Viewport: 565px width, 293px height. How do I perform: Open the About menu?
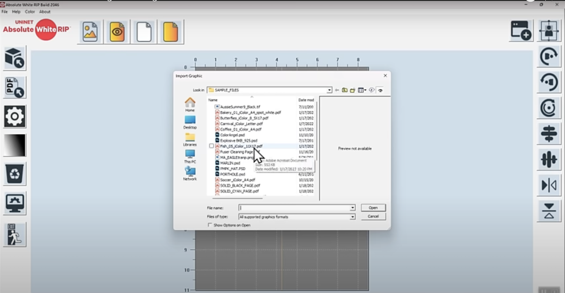coord(45,12)
